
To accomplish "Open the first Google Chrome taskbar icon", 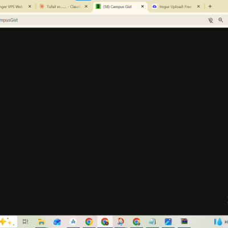I will pyautogui.click(x=89, y=222).
